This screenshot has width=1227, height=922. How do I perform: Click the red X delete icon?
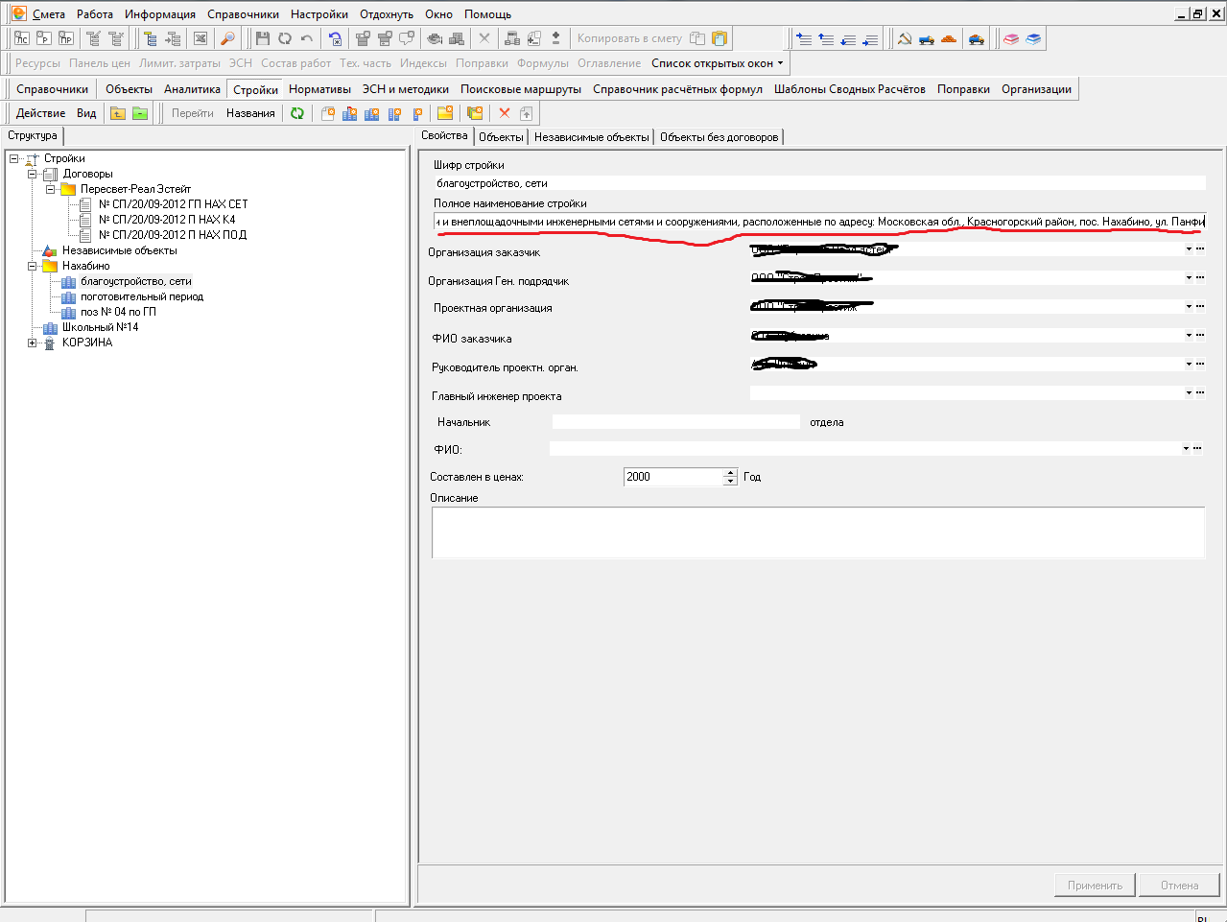(505, 113)
